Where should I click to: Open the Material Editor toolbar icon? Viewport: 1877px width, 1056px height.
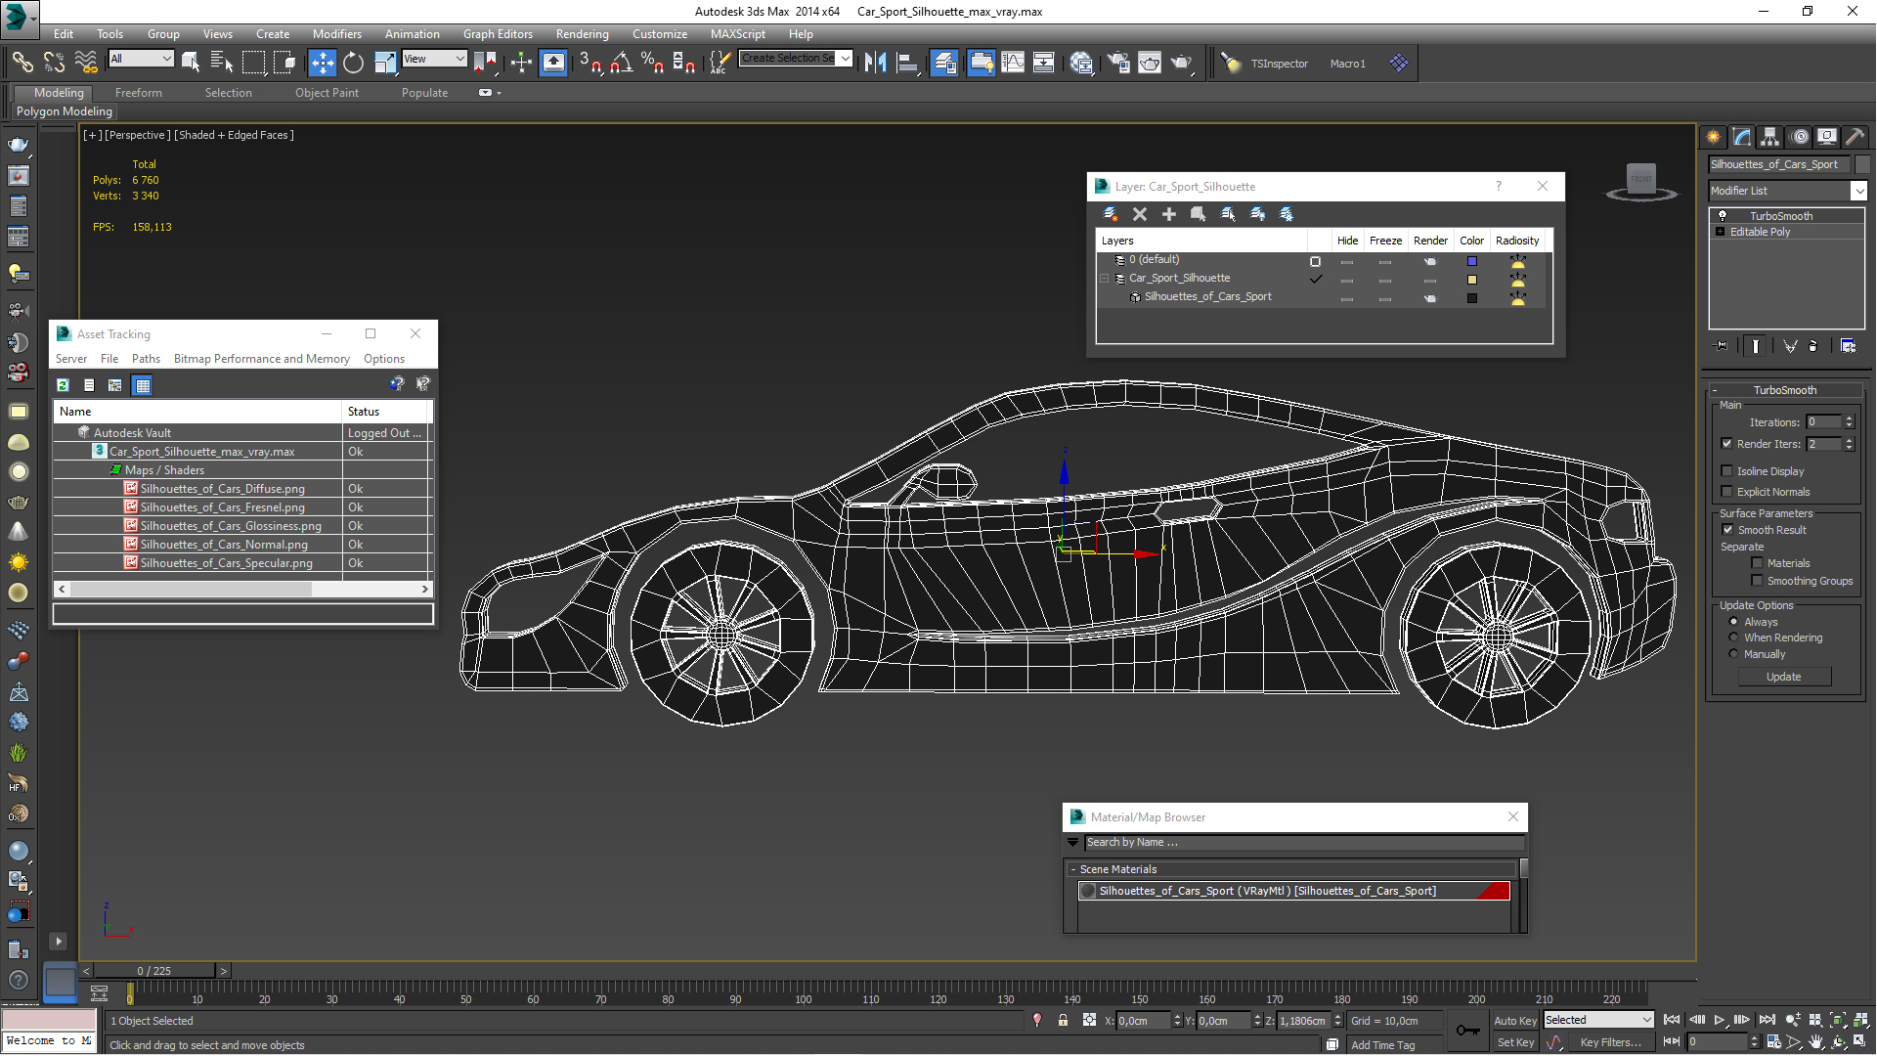pyautogui.click(x=1081, y=64)
